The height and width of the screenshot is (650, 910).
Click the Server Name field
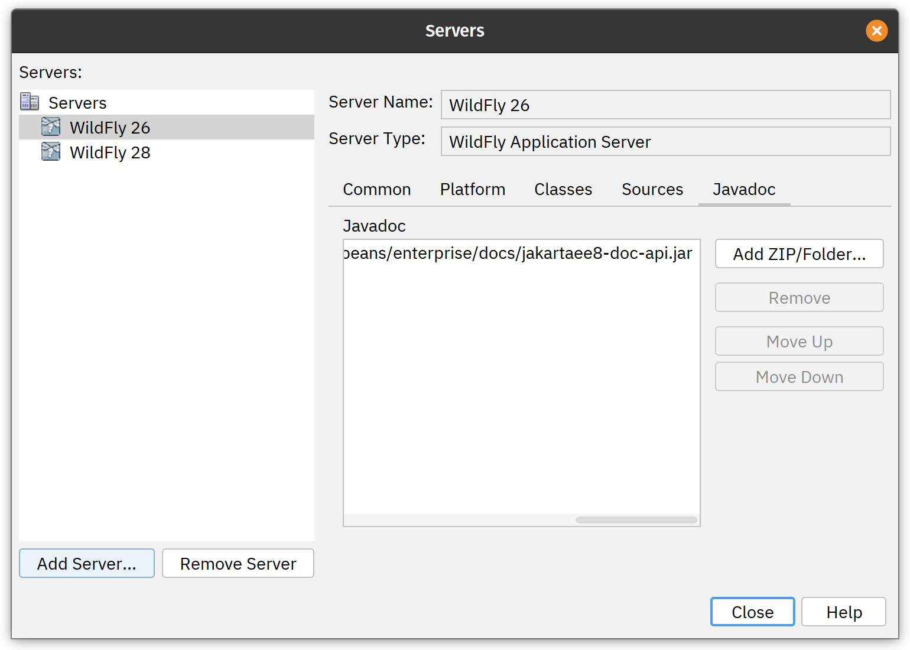pyautogui.click(x=666, y=105)
